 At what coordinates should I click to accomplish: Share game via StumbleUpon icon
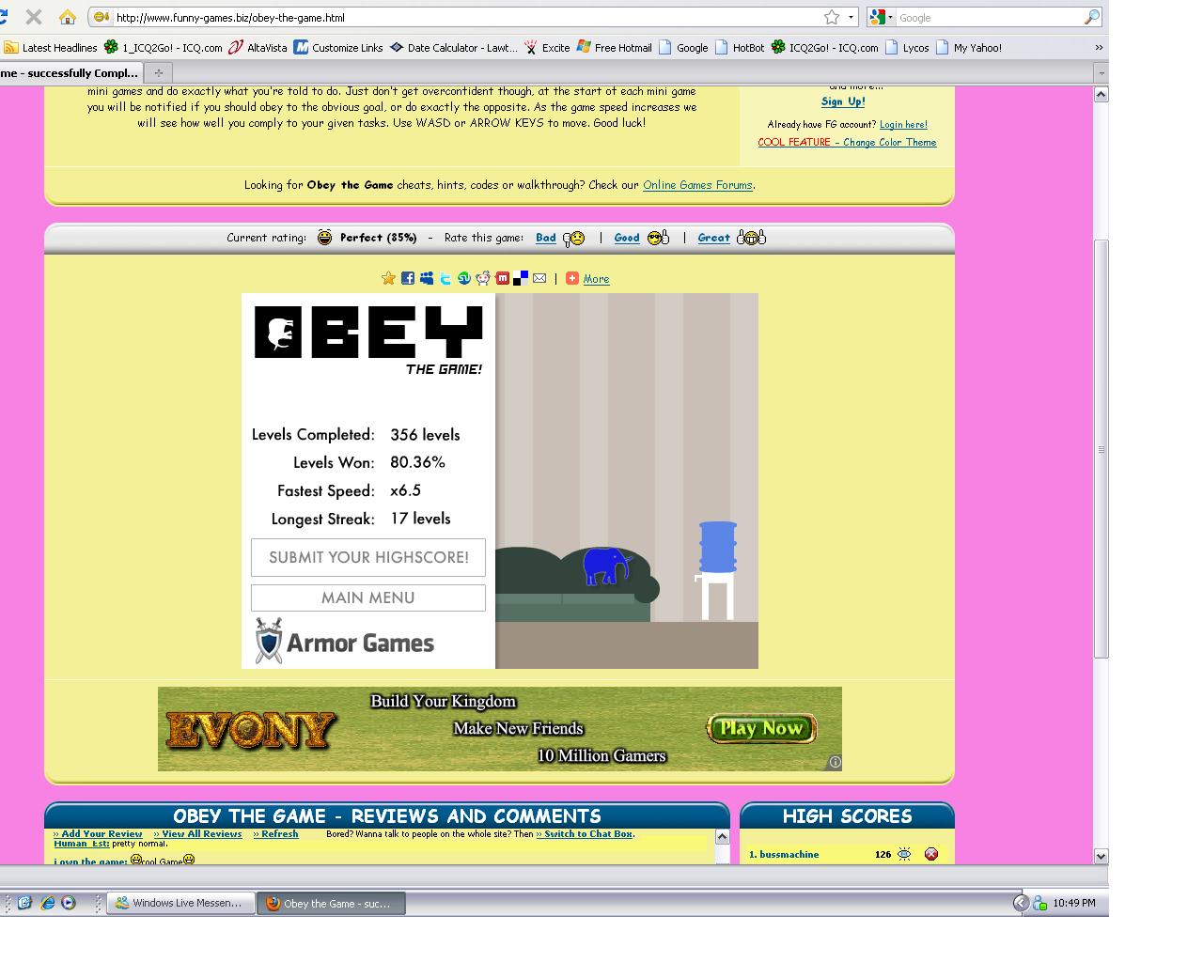pos(463,278)
